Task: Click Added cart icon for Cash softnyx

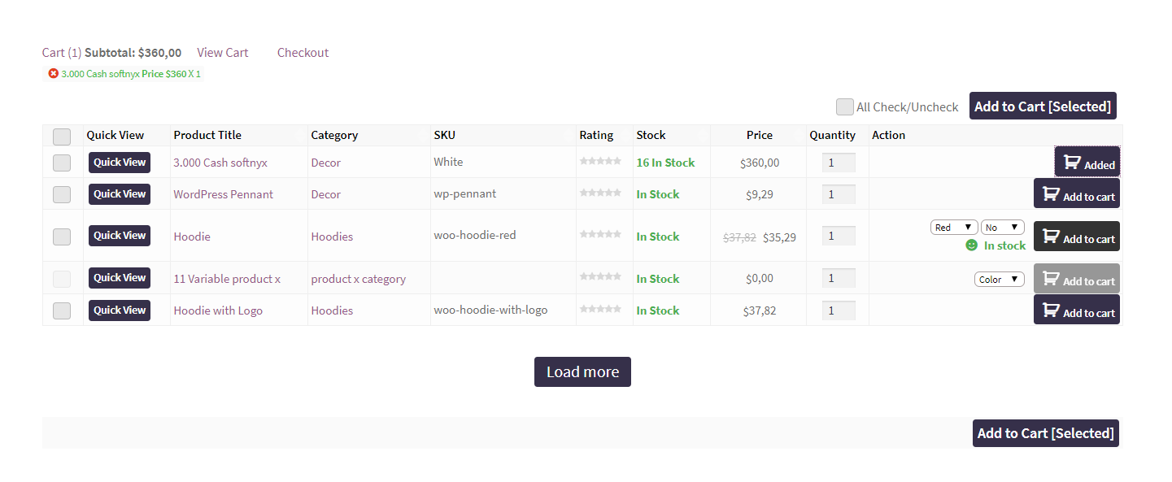Action: click(1072, 163)
